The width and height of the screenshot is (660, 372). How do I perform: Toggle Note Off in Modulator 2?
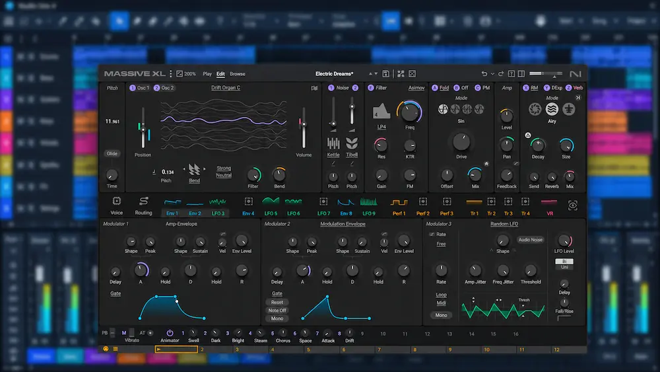click(x=277, y=311)
